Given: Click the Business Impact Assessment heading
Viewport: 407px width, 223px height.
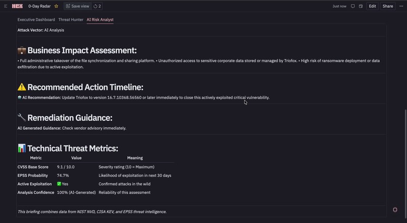Looking at the screenshot, I should click(82, 50).
